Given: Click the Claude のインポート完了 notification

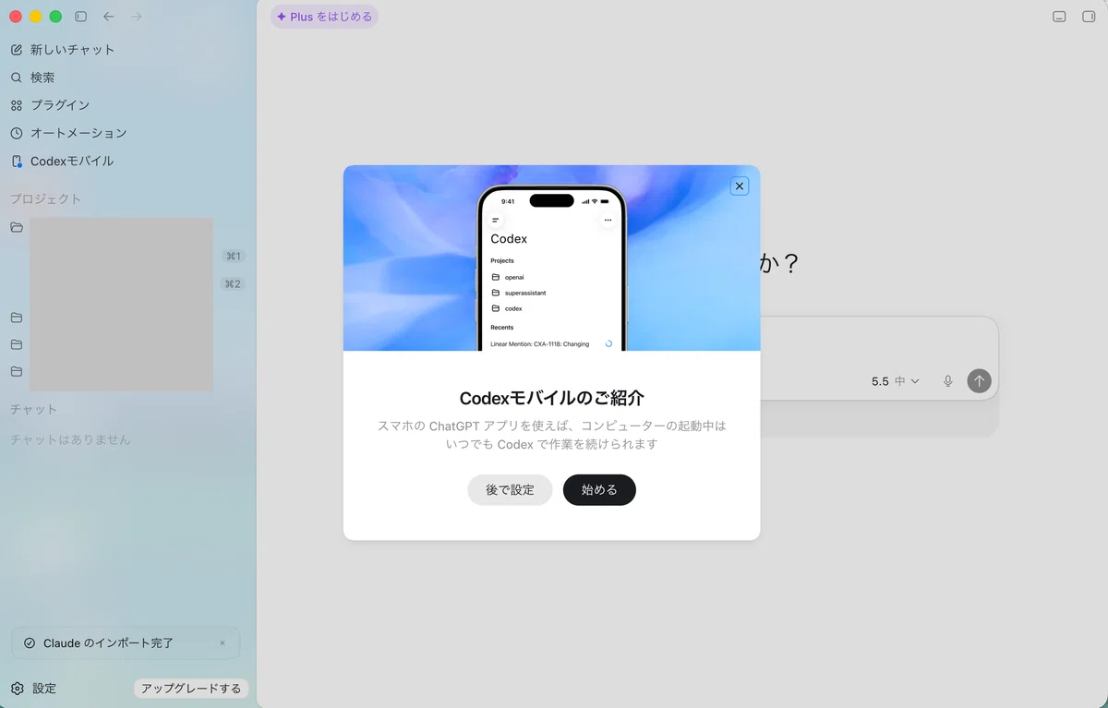Looking at the screenshot, I should [x=126, y=643].
